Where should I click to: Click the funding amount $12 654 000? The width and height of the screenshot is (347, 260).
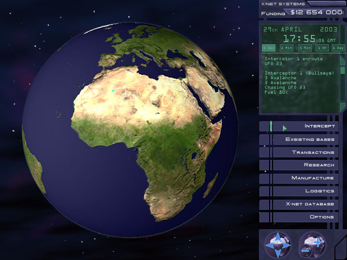[317, 13]
